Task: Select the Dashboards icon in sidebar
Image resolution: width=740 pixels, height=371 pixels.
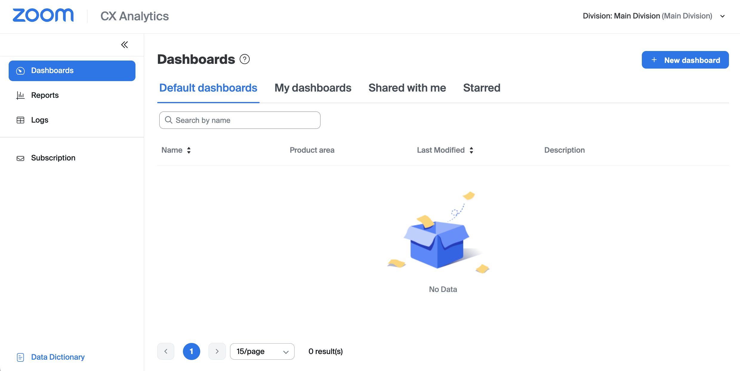Action: tap(20, 71)
